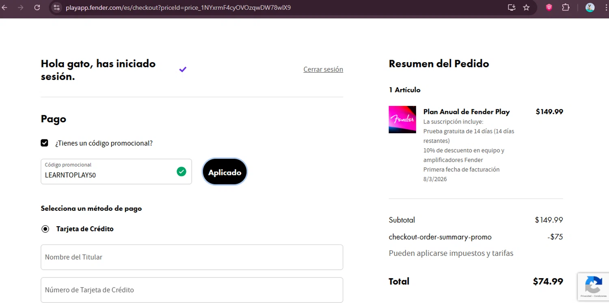Go back with the browser back arrow
Image resolution: width=609 pixels, height=303 pixels.
coord(5,7)
